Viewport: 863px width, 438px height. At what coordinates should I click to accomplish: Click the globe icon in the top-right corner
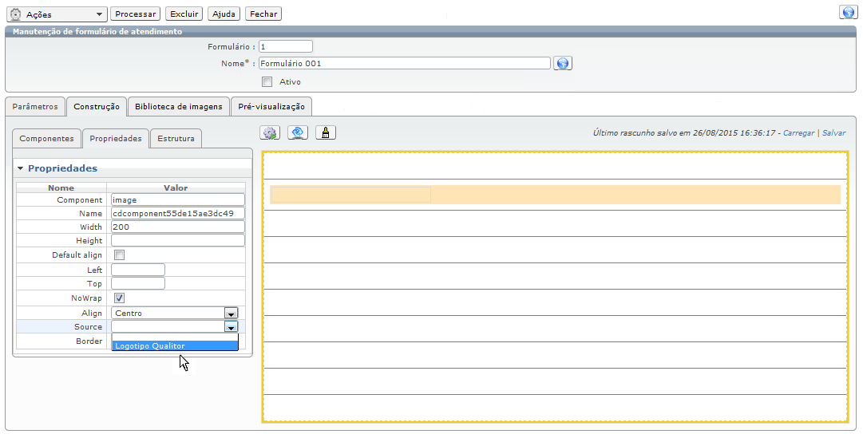pyautogui.click(x=848, y=13)
